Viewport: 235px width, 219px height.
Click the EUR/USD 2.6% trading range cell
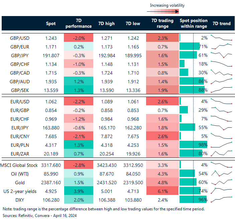pyautogui.click(x=162, y=101)
